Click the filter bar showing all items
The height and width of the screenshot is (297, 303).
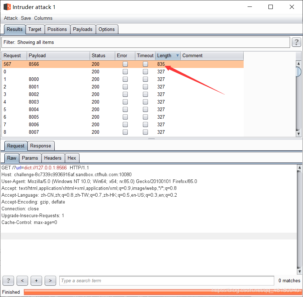point(146,42)
